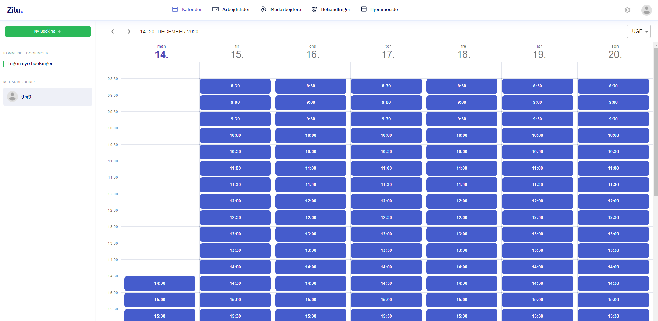Book the 11:00 slot on Sunday 20
The image size is (658, 321).
(613, 168)
